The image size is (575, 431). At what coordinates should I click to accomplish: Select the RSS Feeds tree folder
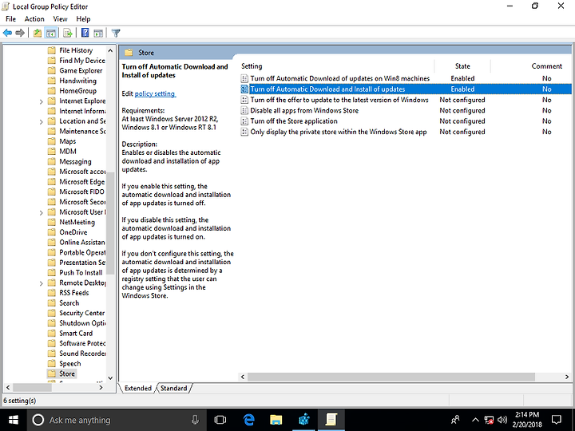pos(74,293)
